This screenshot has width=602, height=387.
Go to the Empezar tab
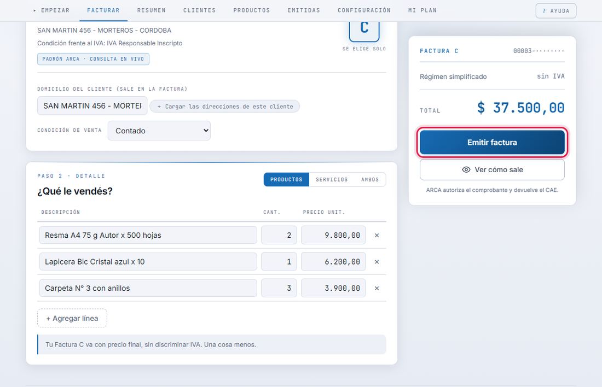[51, 10]
